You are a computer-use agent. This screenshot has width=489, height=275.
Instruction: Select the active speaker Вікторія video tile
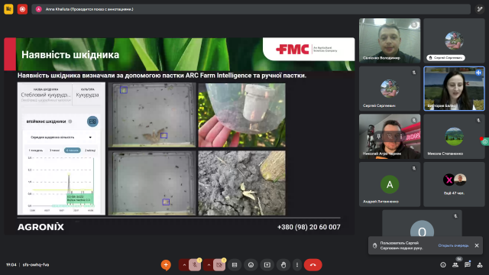454,89
